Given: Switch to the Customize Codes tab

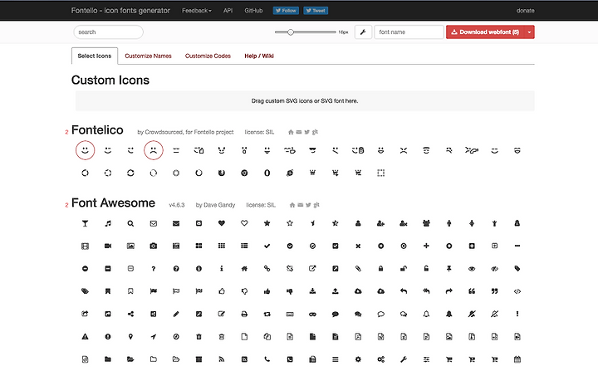Looking at the screenshot, I should pyautogui.click(x=208, y=56).
